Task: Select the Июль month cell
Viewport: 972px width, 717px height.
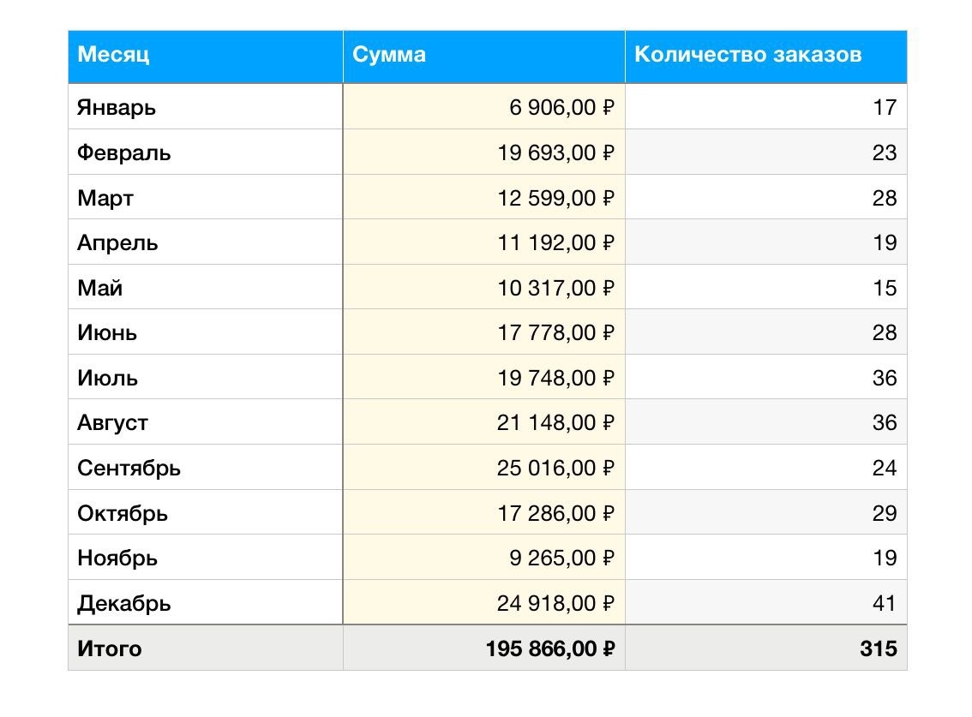Action: click(205, 377)
